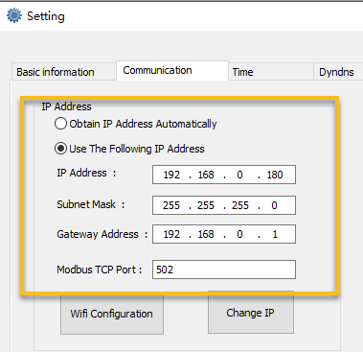Viewport: 363px width, 352px height.
Task: Open Wifi Configuration
Action: coord(112,314)
